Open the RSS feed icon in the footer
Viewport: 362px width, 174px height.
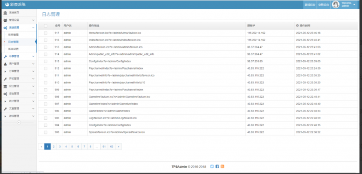[x=222, y=166]
